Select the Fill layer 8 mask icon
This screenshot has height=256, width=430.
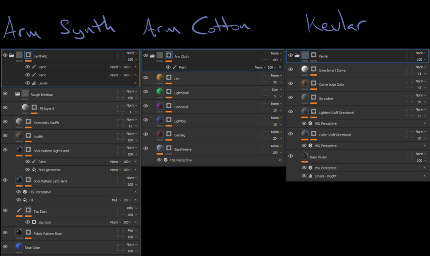click(34, 107)
